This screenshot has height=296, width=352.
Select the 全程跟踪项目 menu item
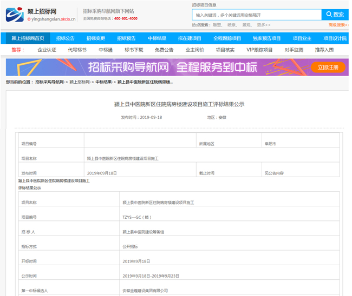click(x=227, y=38)
